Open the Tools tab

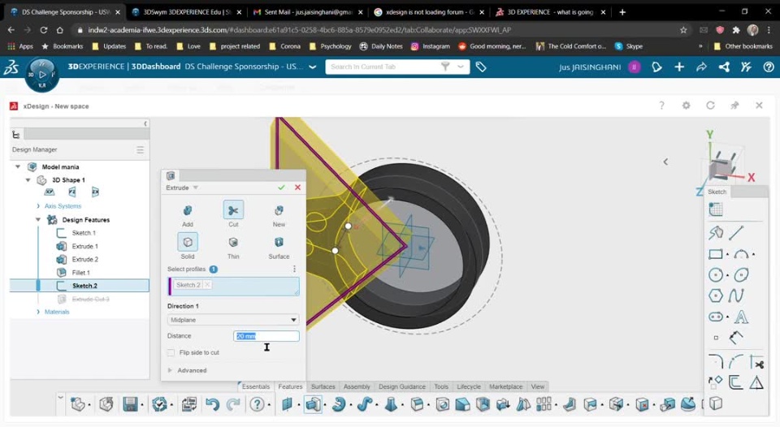click(441, 386)
